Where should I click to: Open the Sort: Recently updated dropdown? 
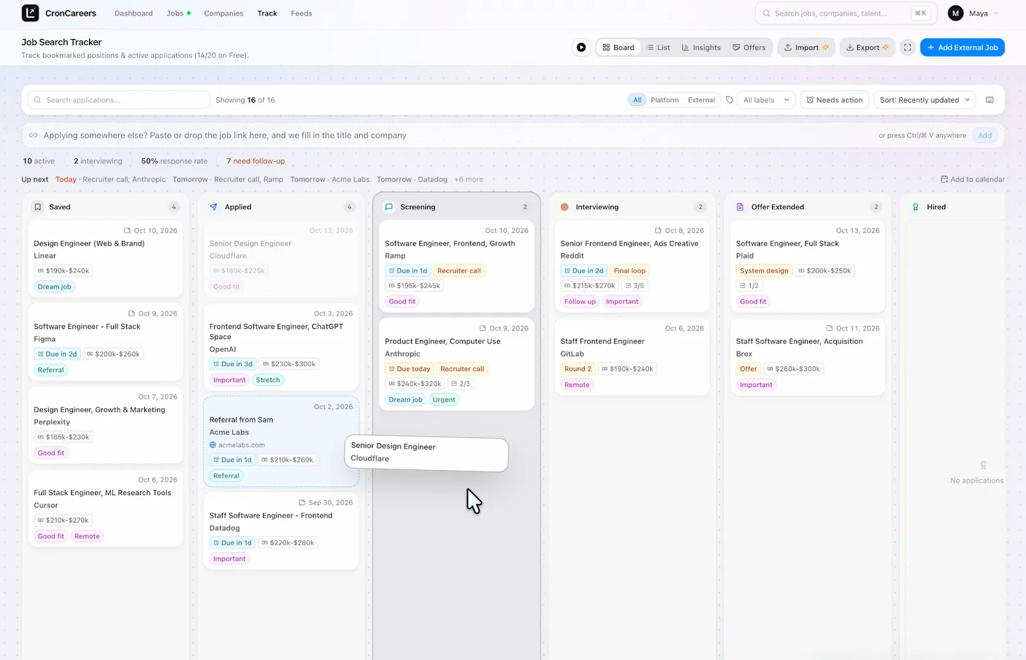click(x=925, y=100)
